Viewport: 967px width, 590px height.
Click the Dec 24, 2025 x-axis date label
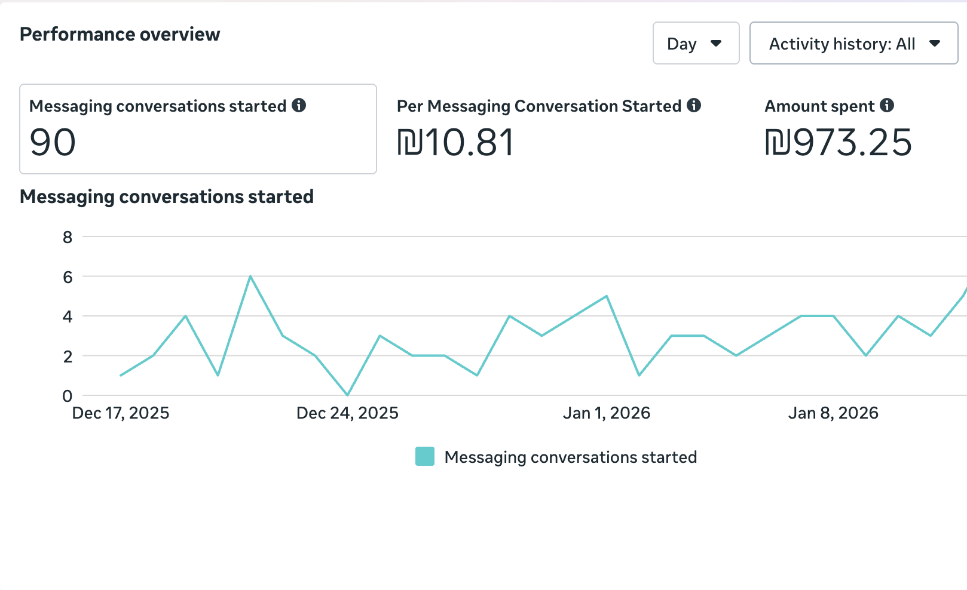pos(347,413)
